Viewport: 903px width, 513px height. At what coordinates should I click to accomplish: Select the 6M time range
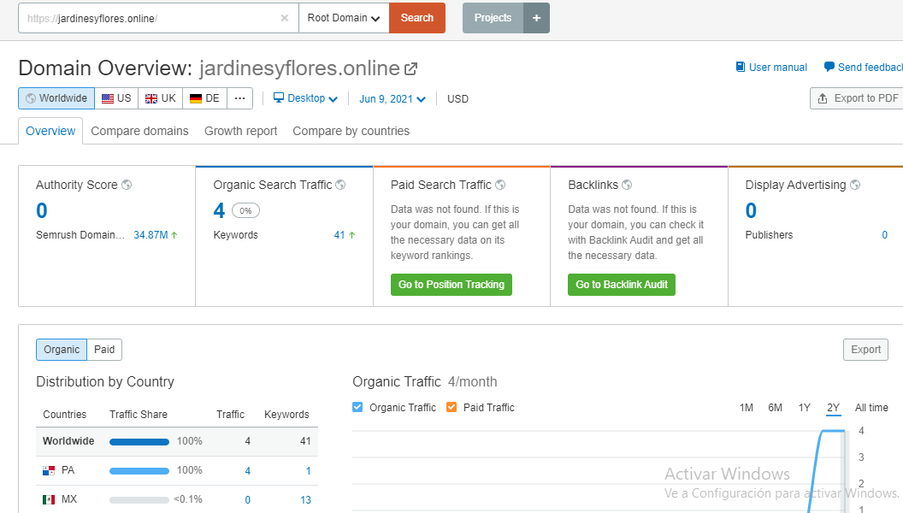coord(775,408)
